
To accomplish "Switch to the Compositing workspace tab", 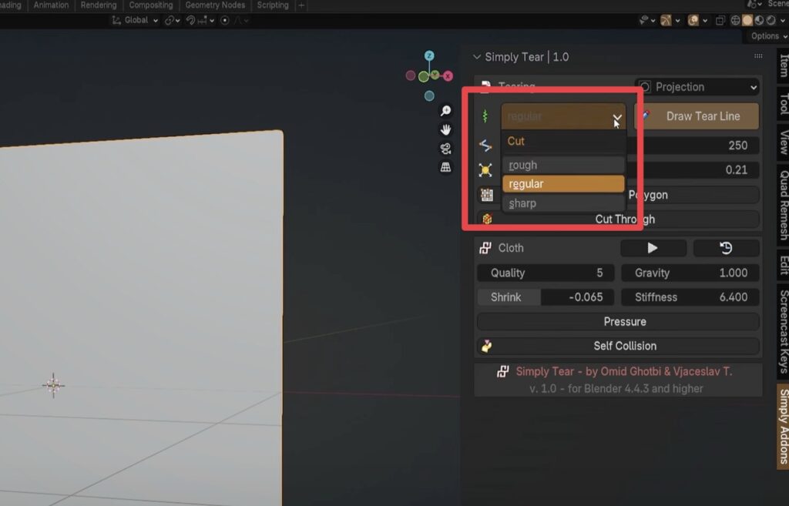I will [x=151, y=5].
